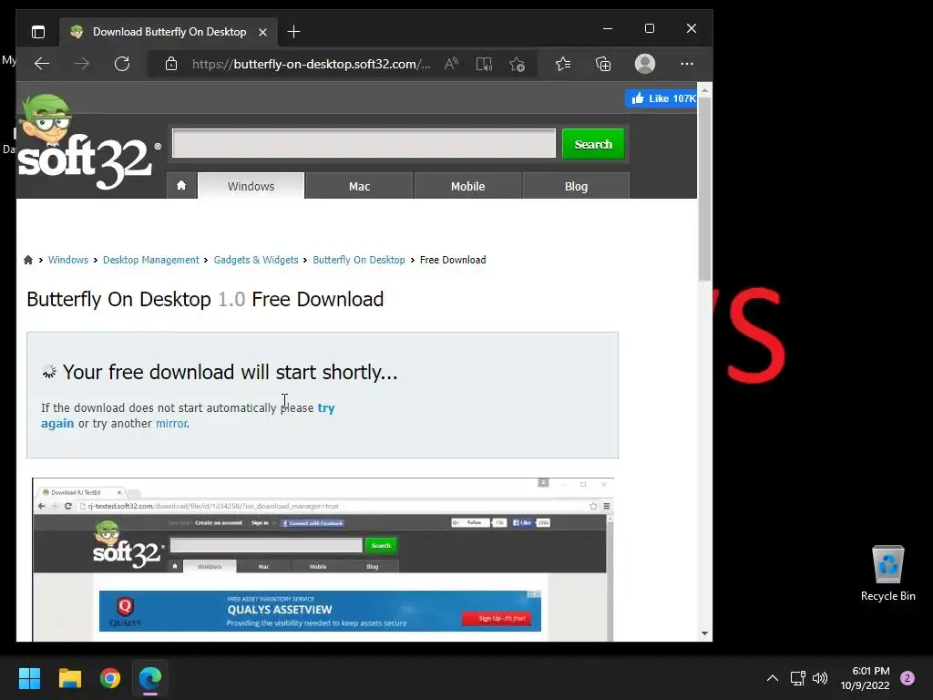The width and height of the screenshot is (933, 700).
Task: Open Immersive Reader icon
Action: click(x=484, y=64)
